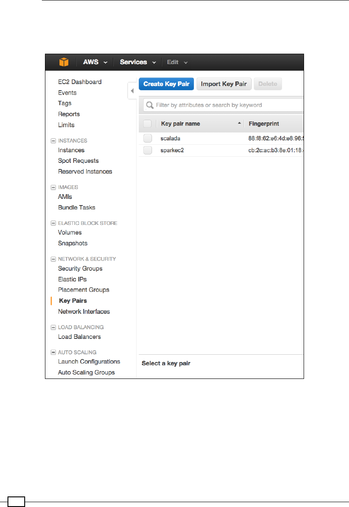Open the Services dropdown menu
Image resolution: width=349 pixels, height=507 pixels.
pos(137,62)
